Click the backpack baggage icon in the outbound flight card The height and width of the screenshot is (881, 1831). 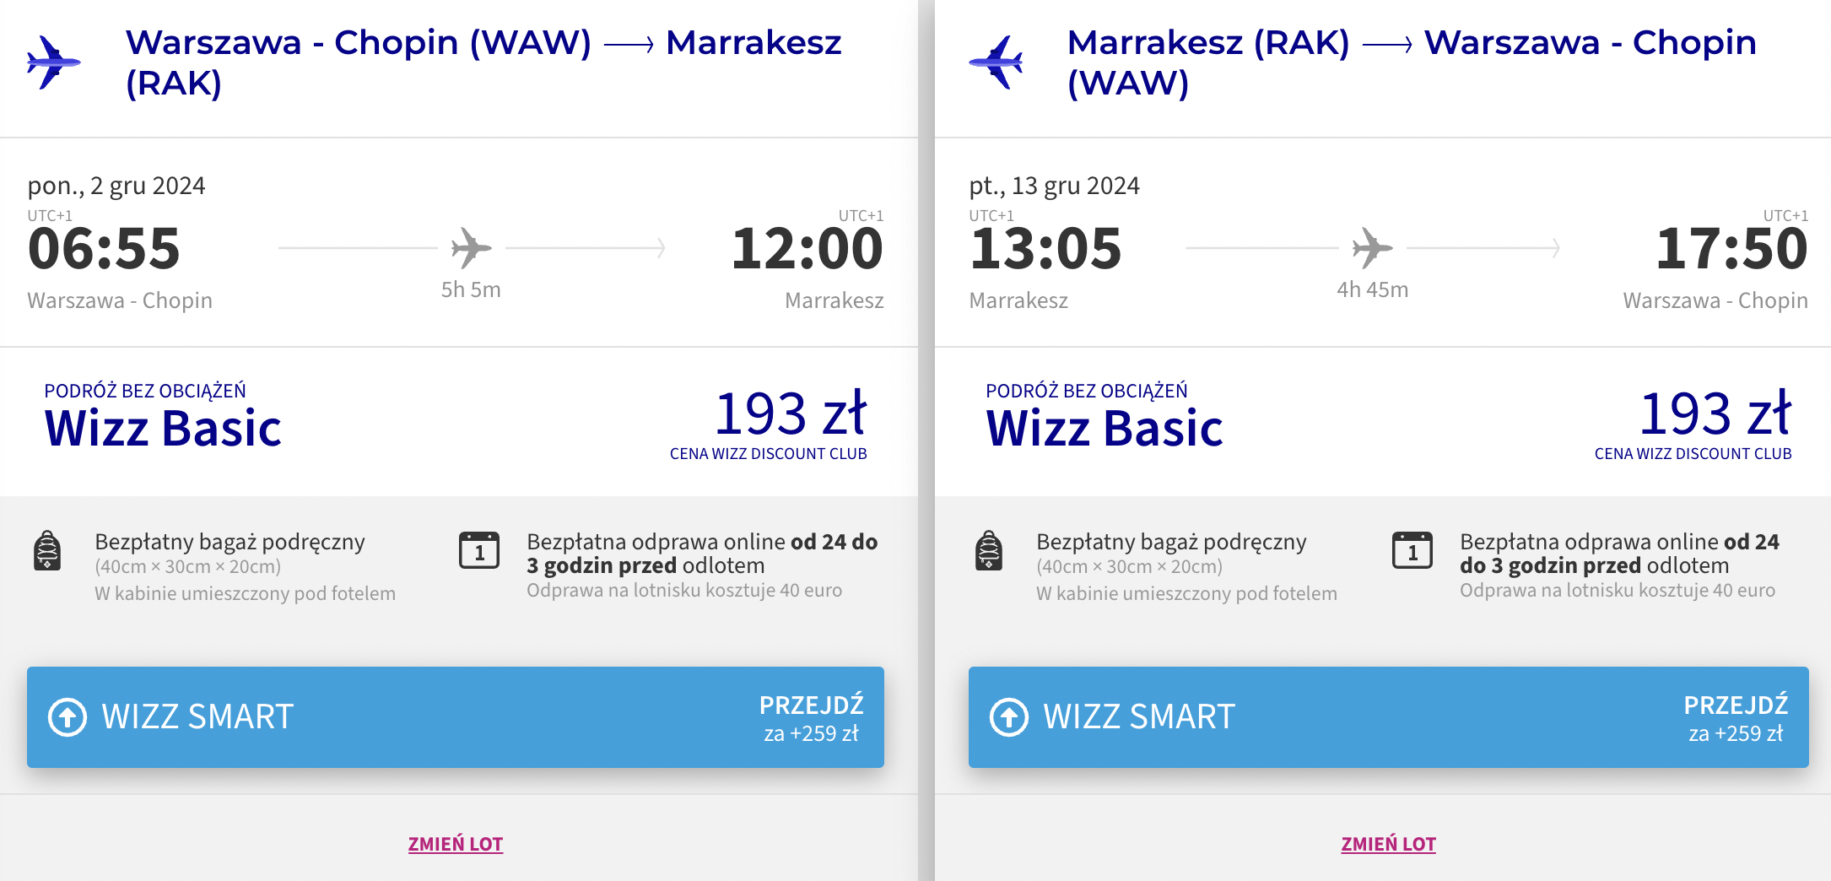pyautogui.click(x=47, y=551)
